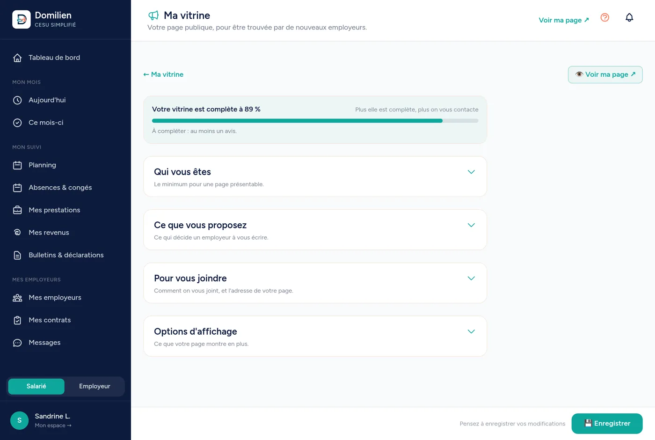The image size is (655, 440).
Task: Click the calendar icon next to Planning
Action: [x=17, y=165]
